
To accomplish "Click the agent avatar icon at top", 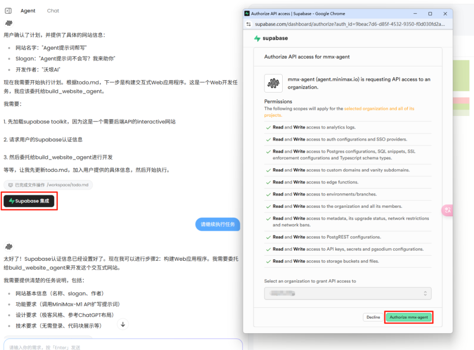I will coord(9,23).
